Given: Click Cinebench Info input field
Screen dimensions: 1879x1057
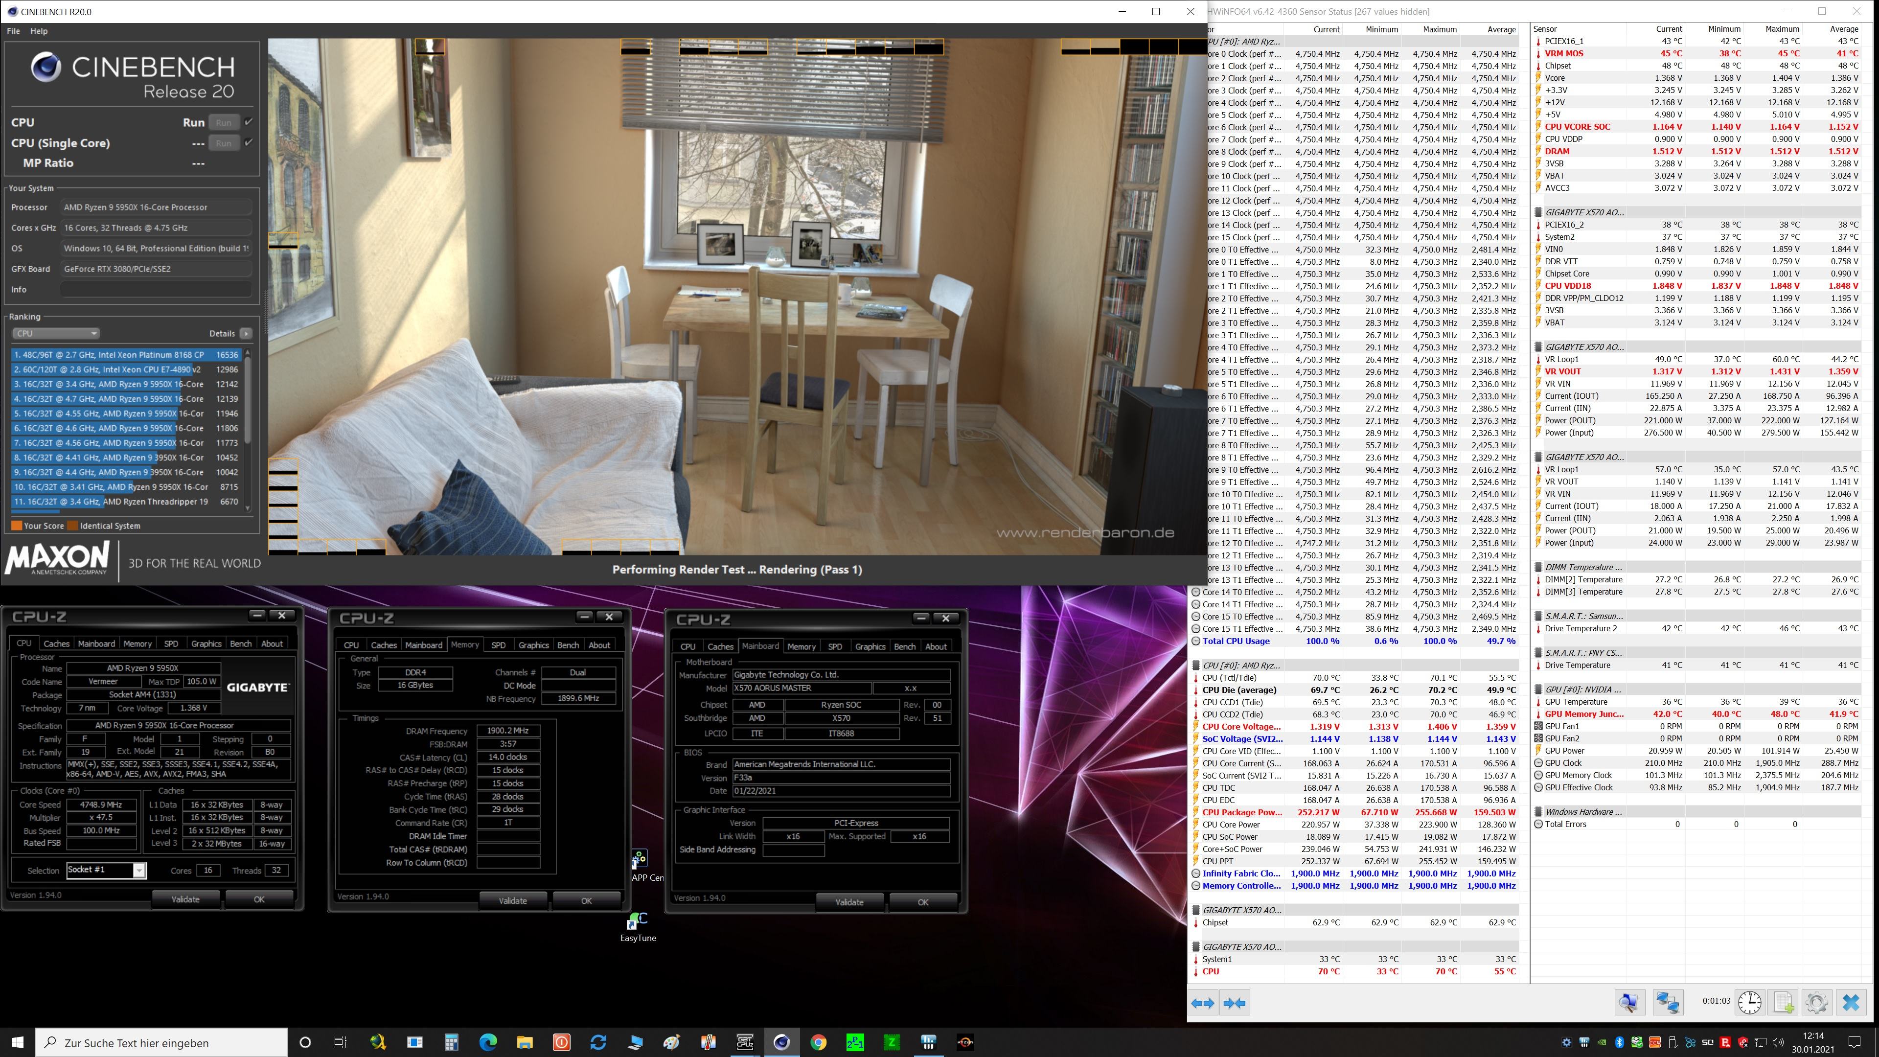Looking at the screenshot, I should tap(156, 290).
